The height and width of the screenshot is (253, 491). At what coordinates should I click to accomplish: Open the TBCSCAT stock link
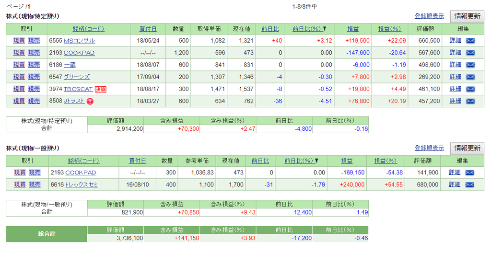point(78,89)
